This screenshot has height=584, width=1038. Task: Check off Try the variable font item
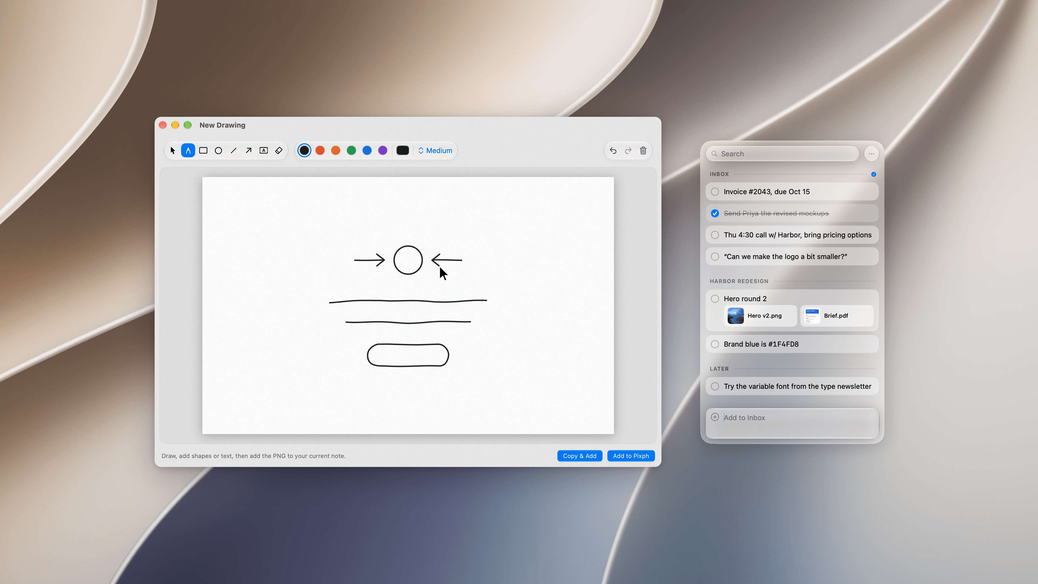[x=715, y=387]
